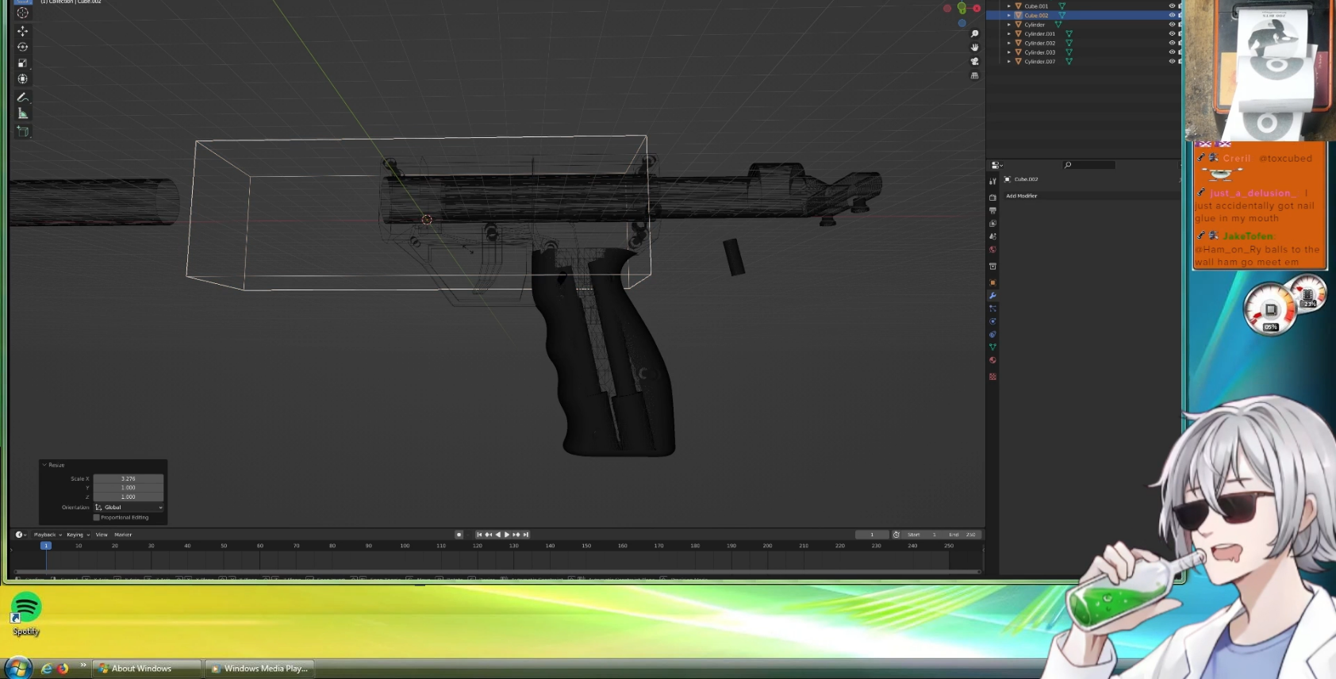
Task: Toggle auto keying record button
Action: tap(459, 535)
